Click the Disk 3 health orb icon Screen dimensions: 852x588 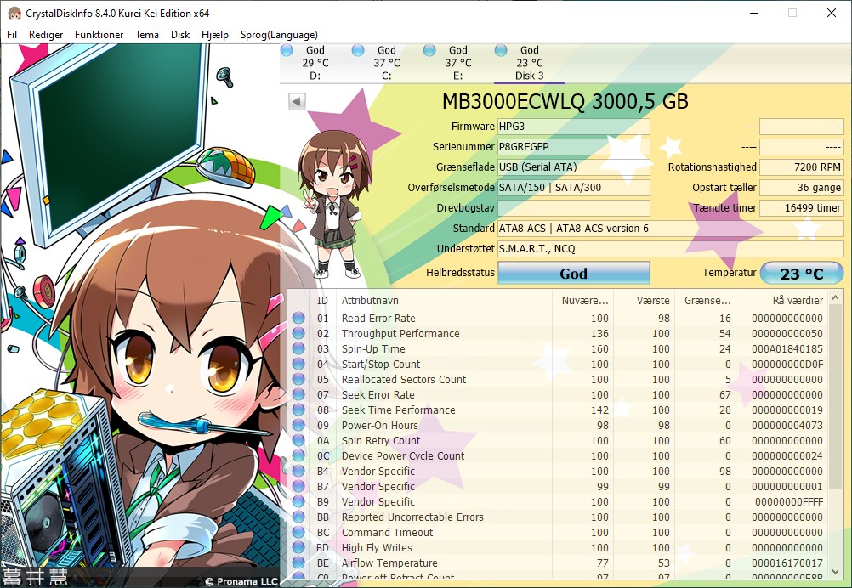coord(501,50)
